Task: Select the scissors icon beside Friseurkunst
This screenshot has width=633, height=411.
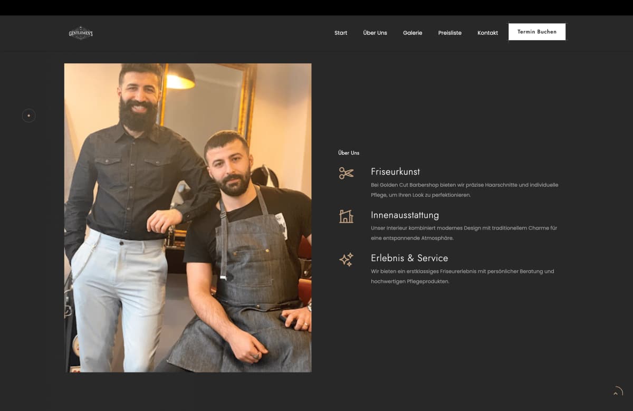Action: (346, 173)
